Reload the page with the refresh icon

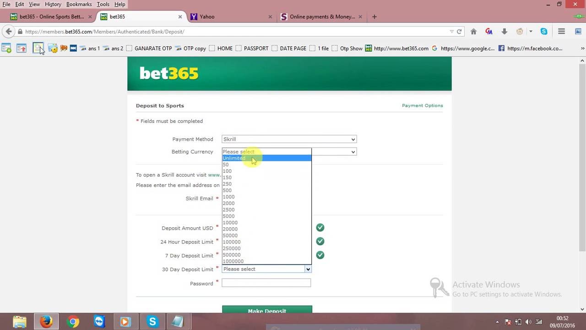tap(459, 32)
